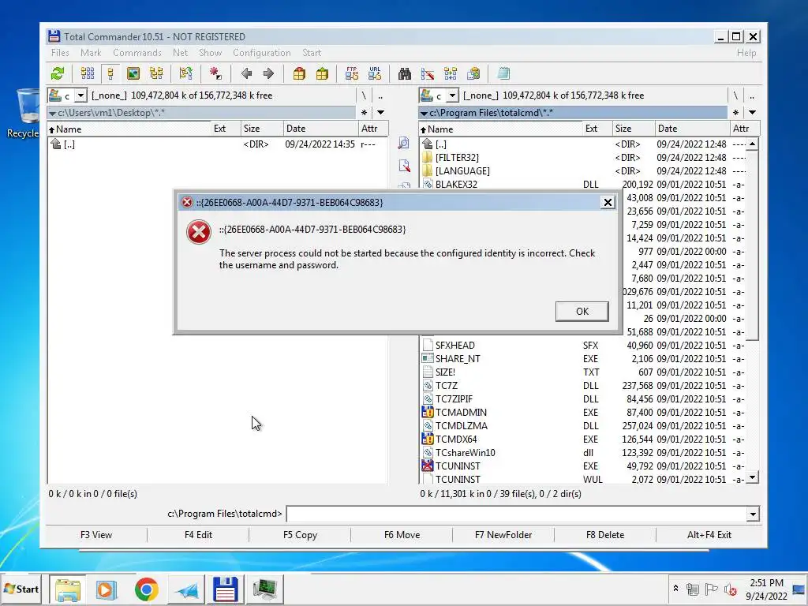Click the copy names to clipboard icon
Screen dimensions: 808x606
tap(473, 73)
